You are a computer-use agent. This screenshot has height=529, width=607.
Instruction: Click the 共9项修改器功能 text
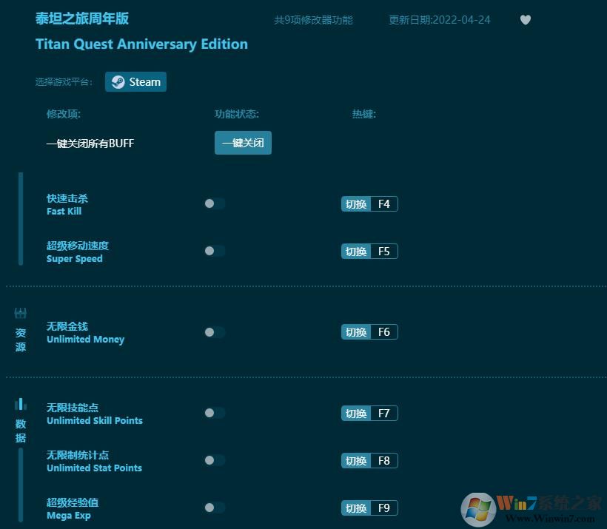tap(313, 20)
